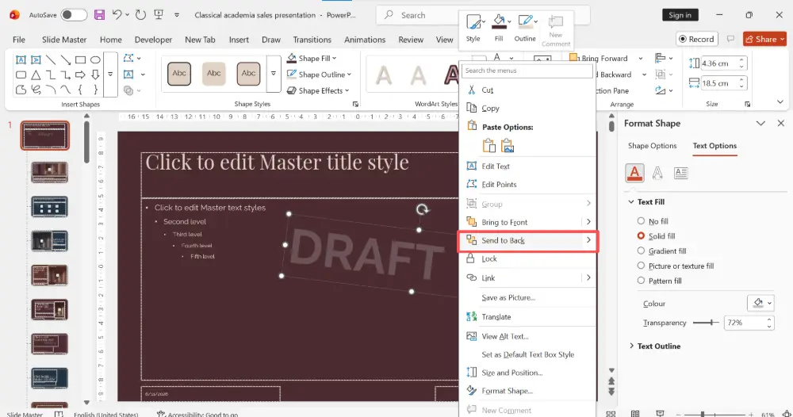Select the Right Arrow shape
Image resolution: width=793 pixels, height=417 pixels.
coord(80,75)
